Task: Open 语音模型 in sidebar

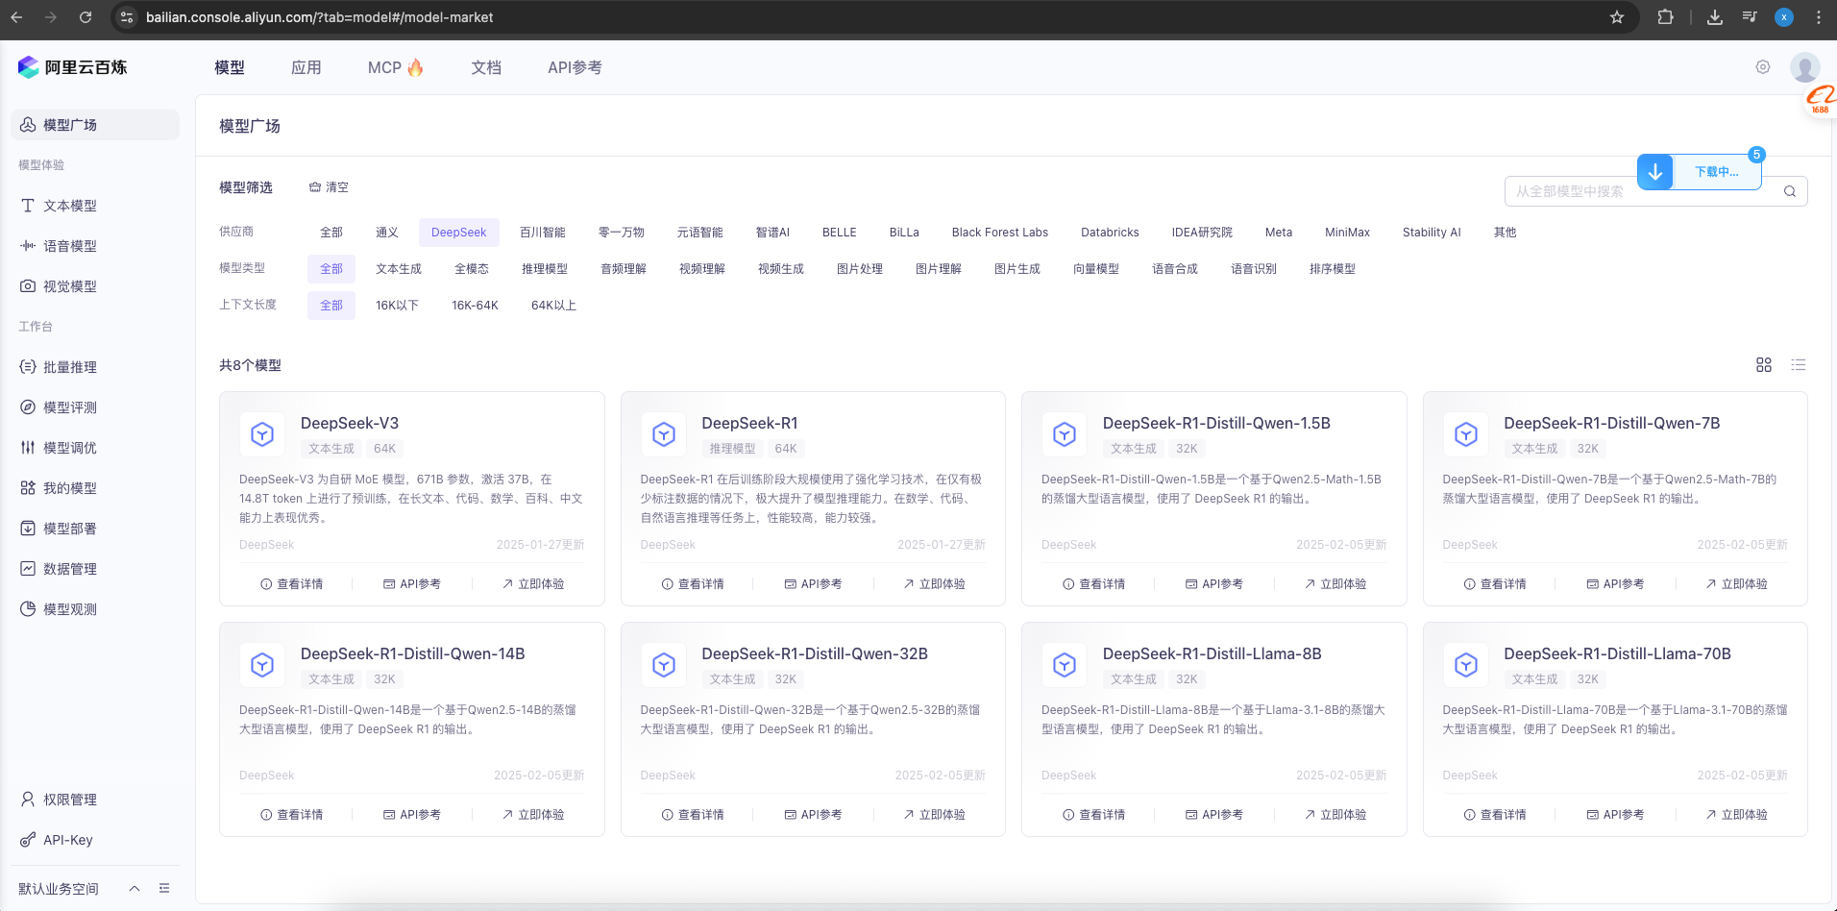Action: click(95, 246)
